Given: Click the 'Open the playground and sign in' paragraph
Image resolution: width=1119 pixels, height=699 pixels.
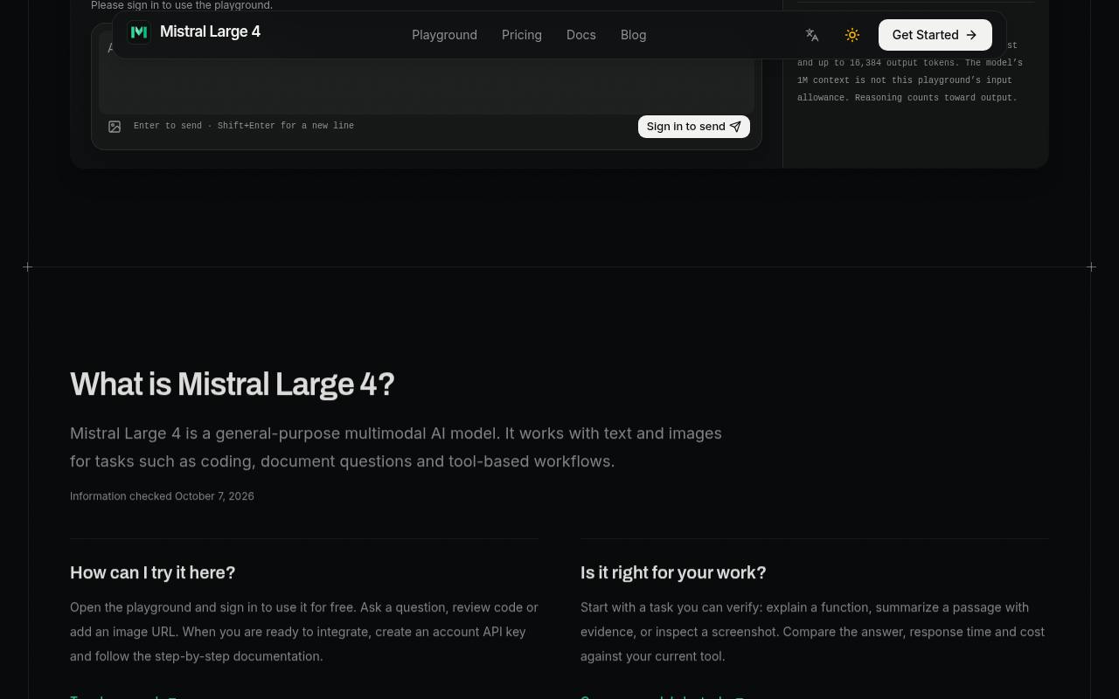Looking at the screenshot, I should point(304,632).
